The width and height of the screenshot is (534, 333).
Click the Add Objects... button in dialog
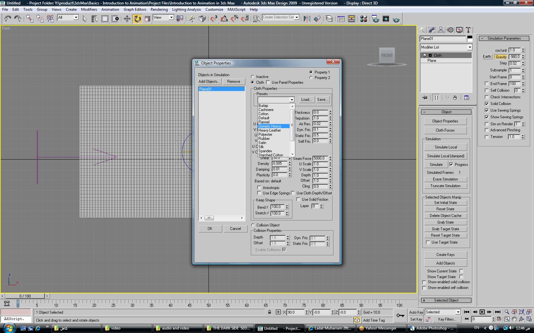(x=209, y=82)
